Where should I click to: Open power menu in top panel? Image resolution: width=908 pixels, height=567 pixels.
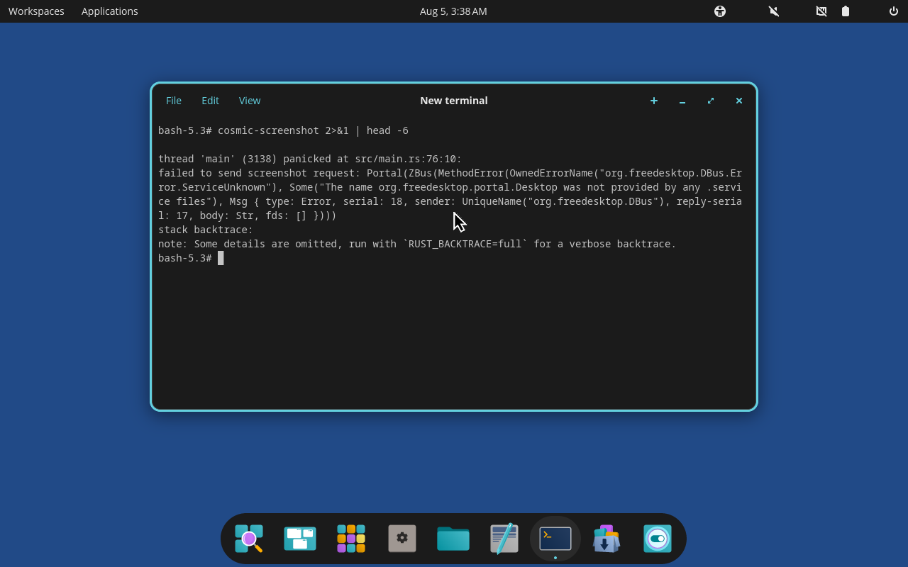click(x=894, y=11)
